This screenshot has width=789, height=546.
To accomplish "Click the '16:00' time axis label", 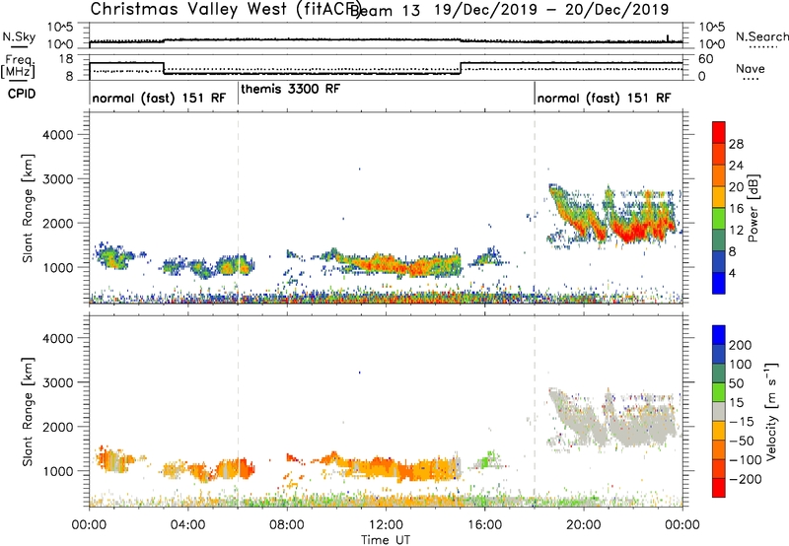I will click(484, 525).
